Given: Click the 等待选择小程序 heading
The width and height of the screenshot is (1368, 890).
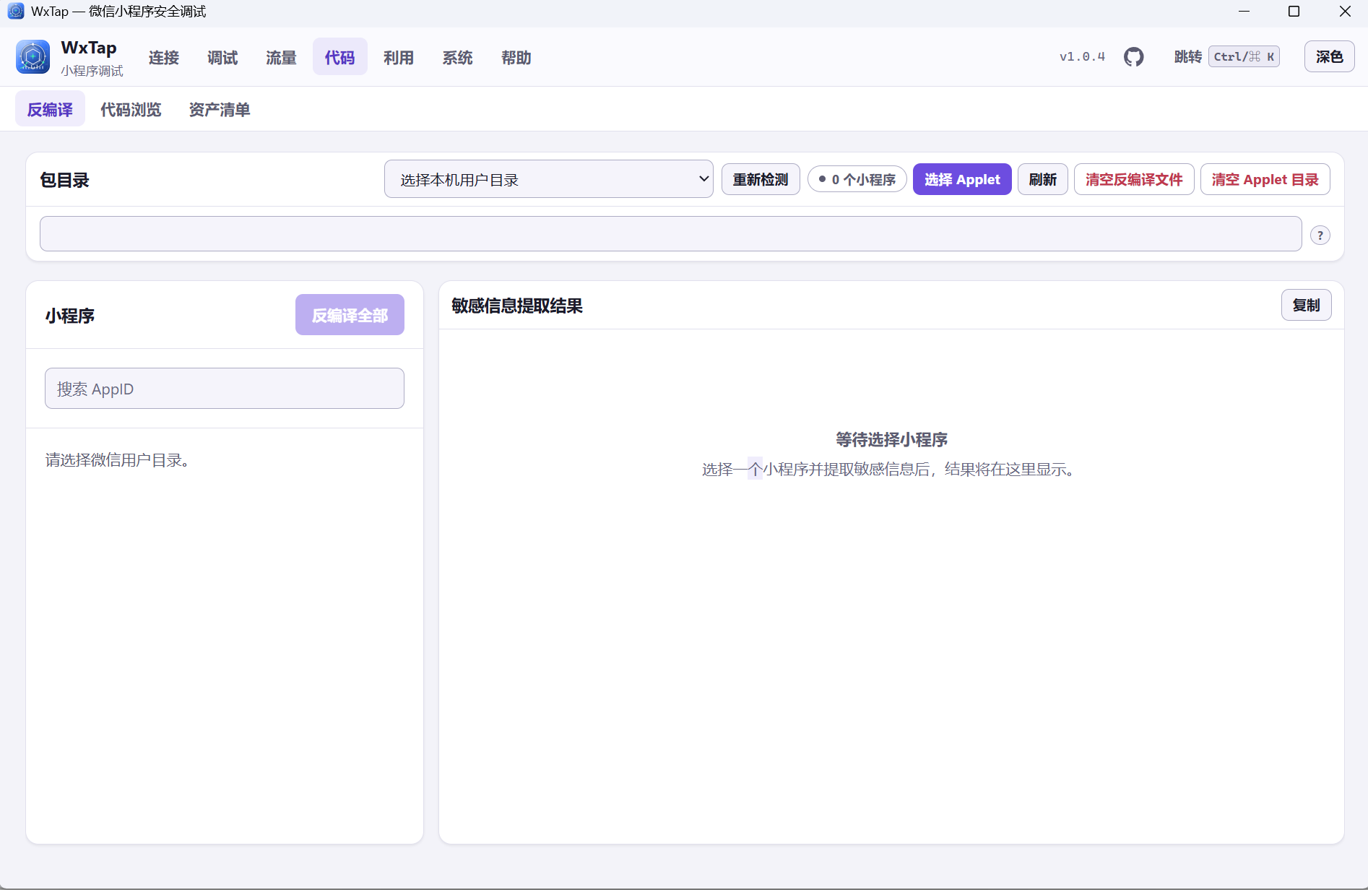Looking at the screenshot, I should 891,439.
